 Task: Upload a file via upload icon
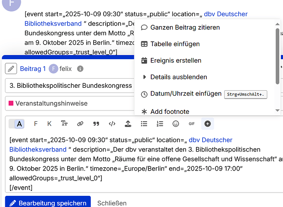tap(128, 124)
